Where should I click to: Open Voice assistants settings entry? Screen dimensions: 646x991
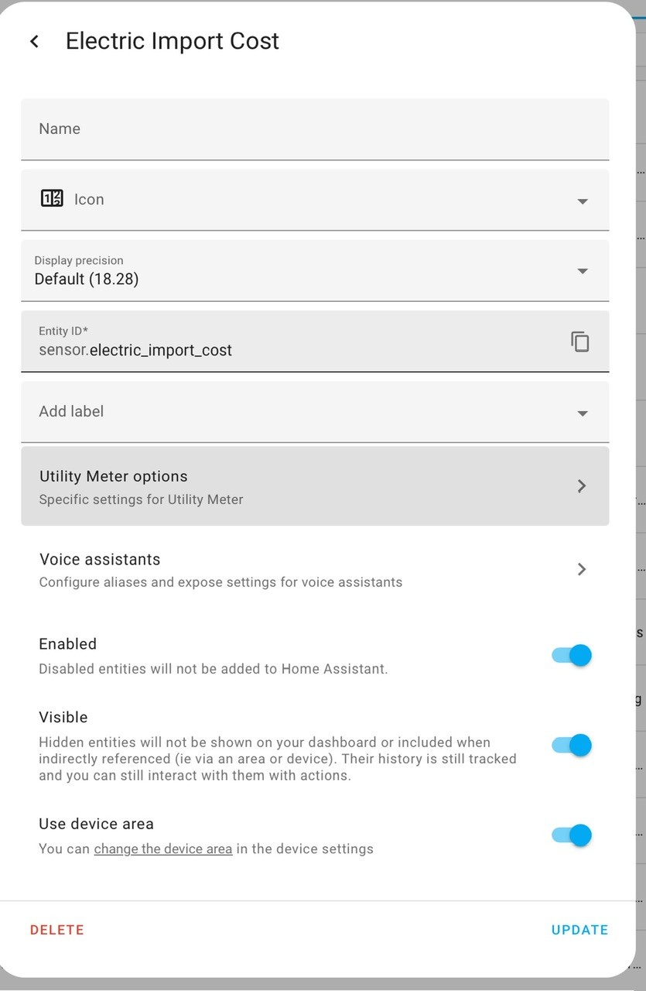[315, 570]
